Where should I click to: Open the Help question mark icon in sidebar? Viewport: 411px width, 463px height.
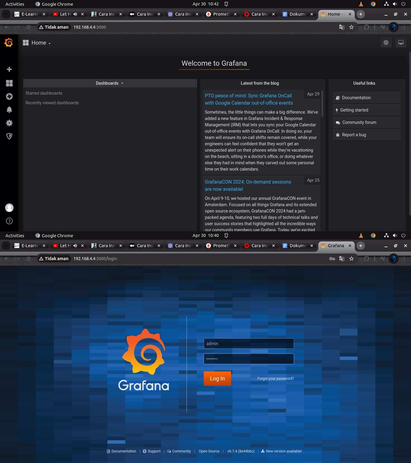pos(9,221)
